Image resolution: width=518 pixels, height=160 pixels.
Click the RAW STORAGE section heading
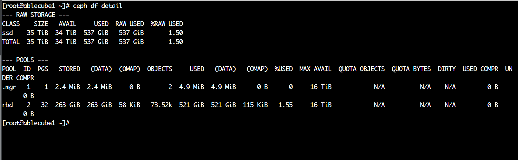click(x=35, y=15)
